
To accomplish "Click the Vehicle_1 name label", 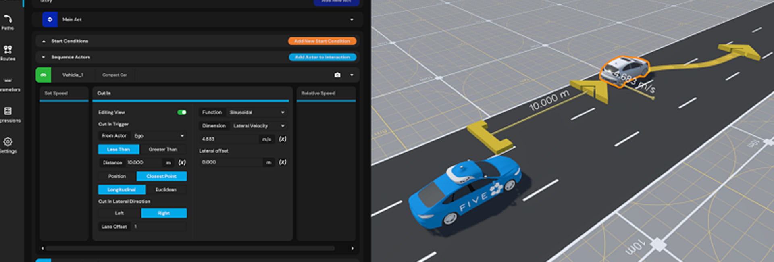I will tap(73, 75).
